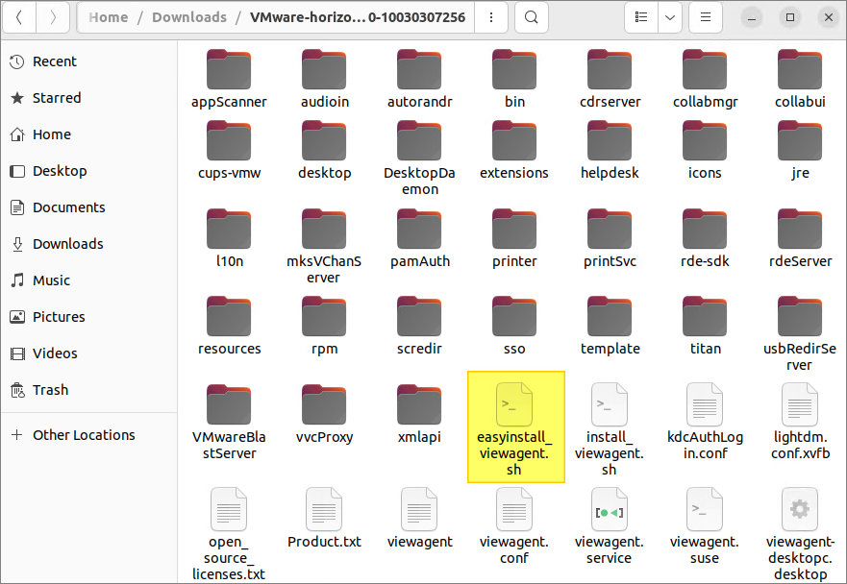This screenshot has width=847, height=584.
Task: Click Downloads in the path bar
Action: (x=189, y=17)
